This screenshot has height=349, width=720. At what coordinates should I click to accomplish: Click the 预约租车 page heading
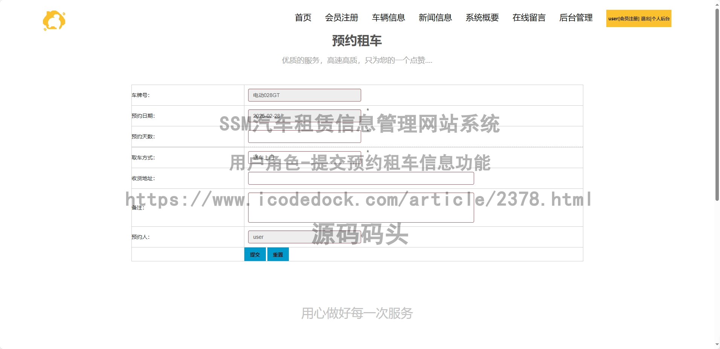click(x=357, y=41)
